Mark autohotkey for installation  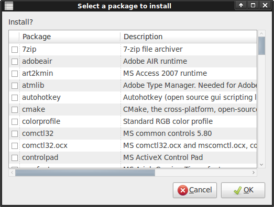pyautogui.click(x=15, y=98)
